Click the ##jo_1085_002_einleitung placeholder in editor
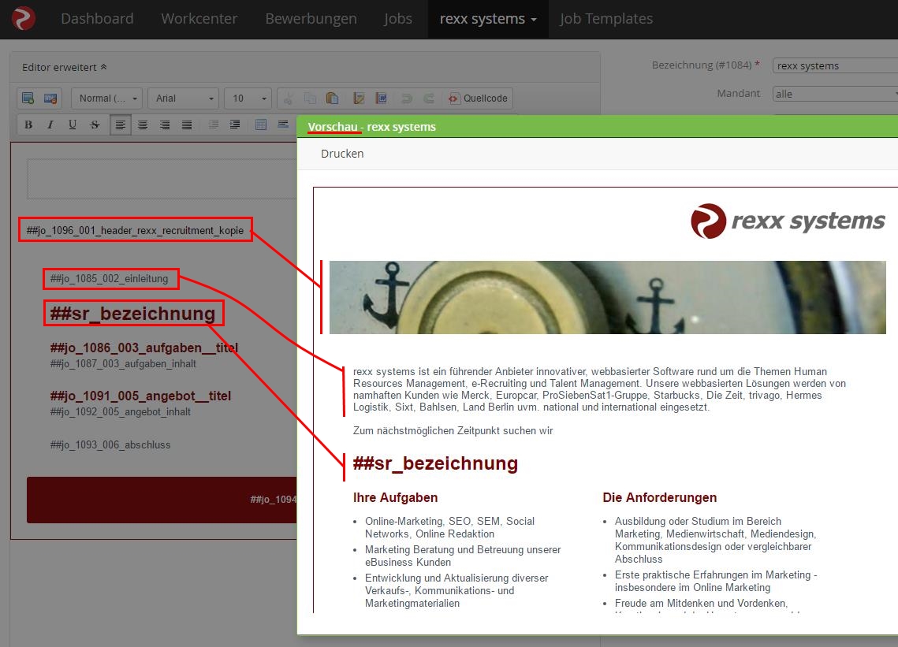 point(110,279)
